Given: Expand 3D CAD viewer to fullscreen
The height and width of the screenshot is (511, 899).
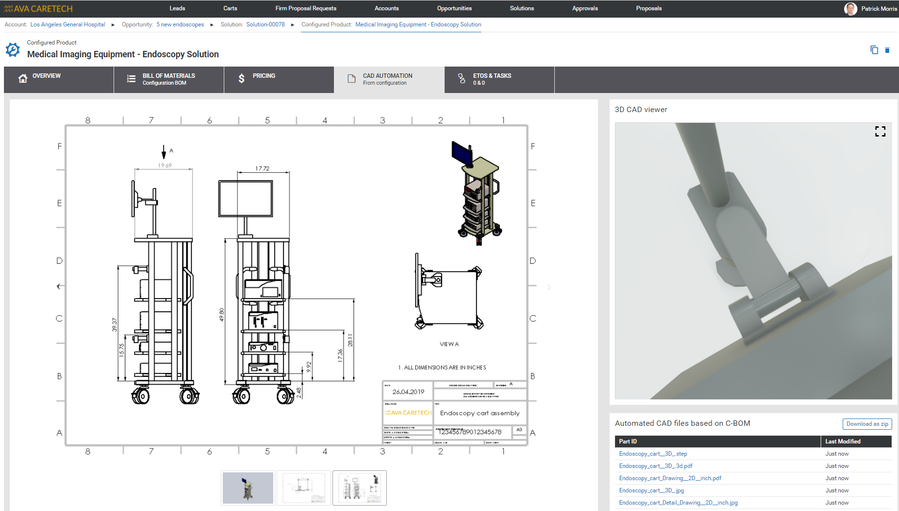Looking at the screenshot, I should point(880,131).
